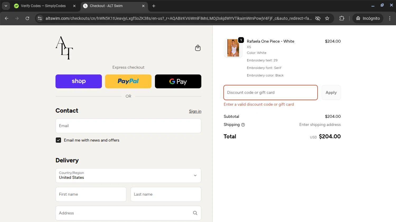
Task: Click the Incógnito profile indicator
Action: tap(368, 18)
